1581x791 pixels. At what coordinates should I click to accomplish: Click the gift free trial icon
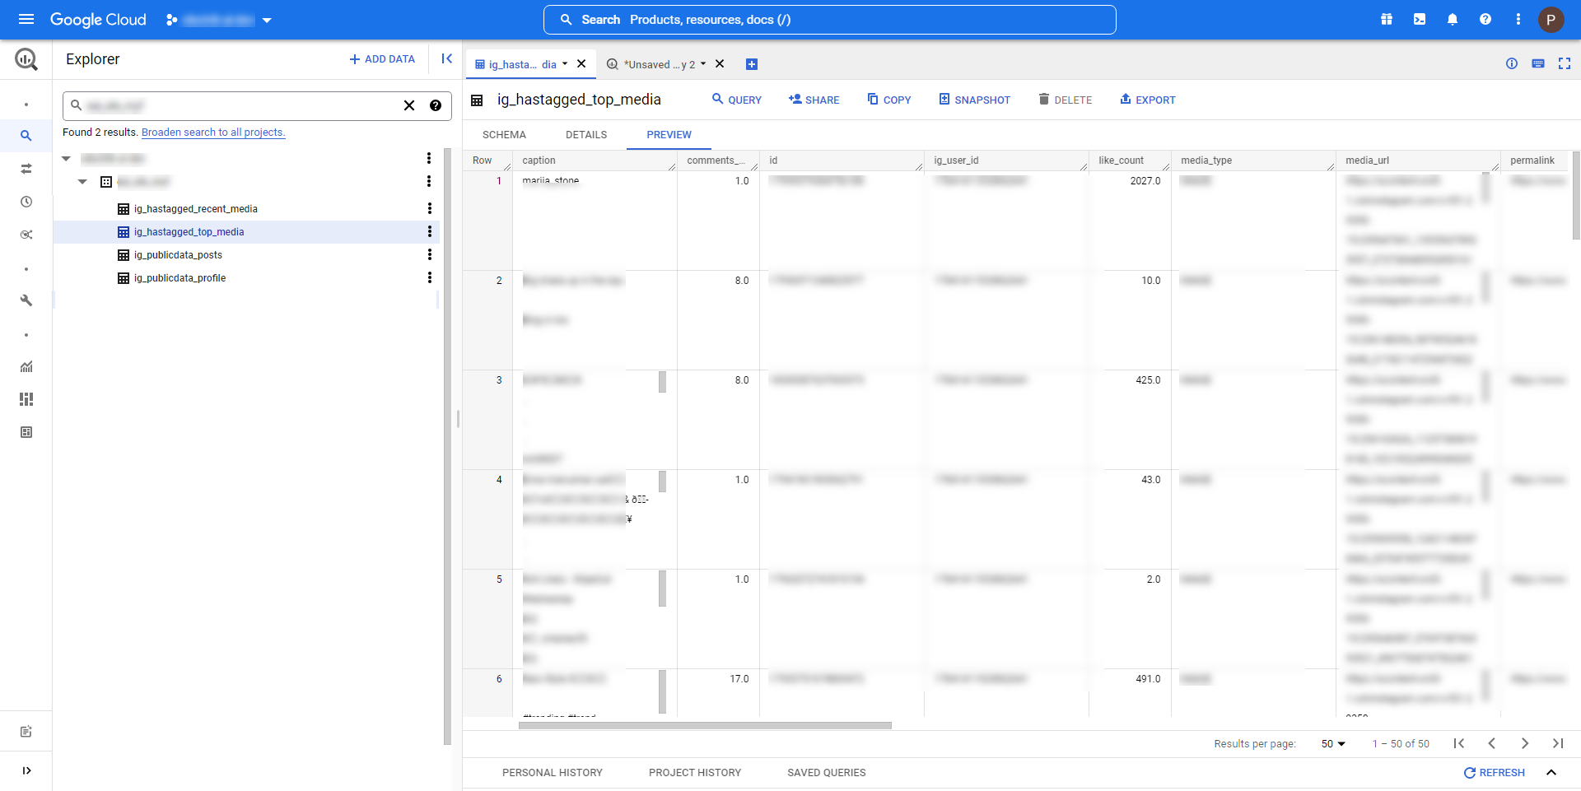[x=1387, y=20]
